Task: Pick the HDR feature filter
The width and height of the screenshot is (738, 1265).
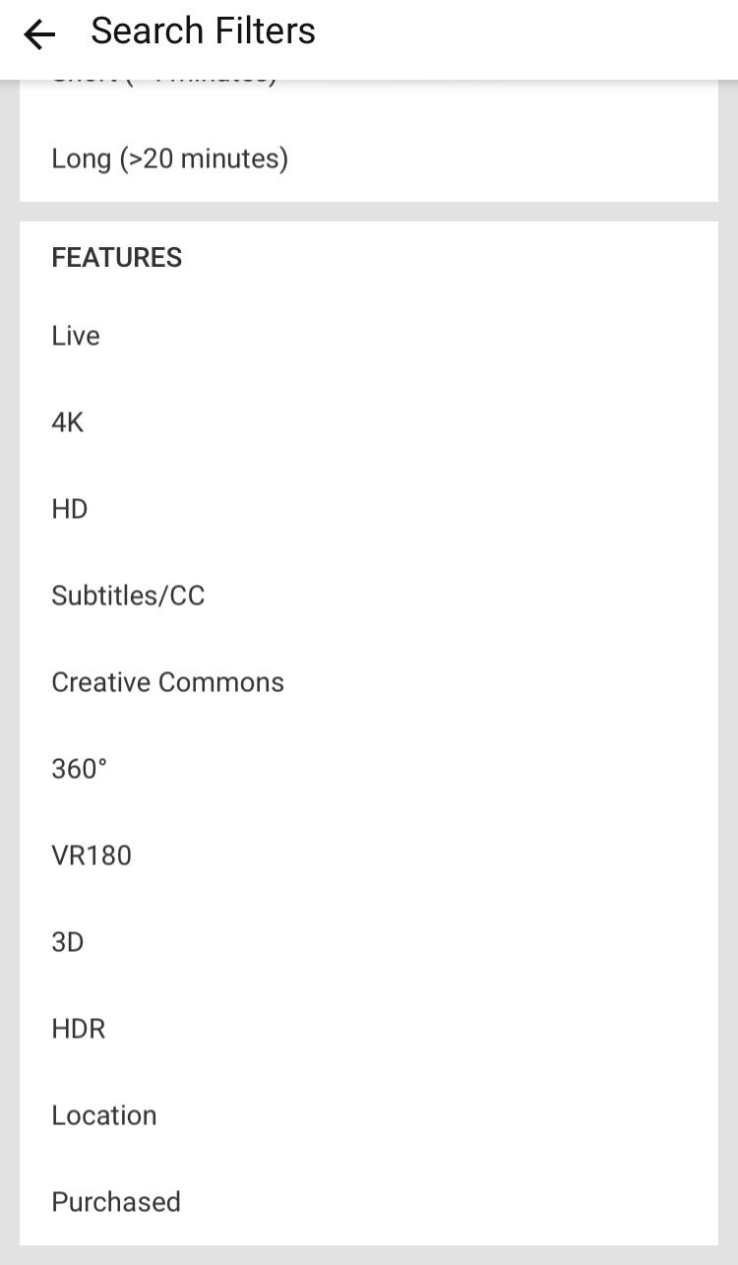Action: tap(368, 1029)
